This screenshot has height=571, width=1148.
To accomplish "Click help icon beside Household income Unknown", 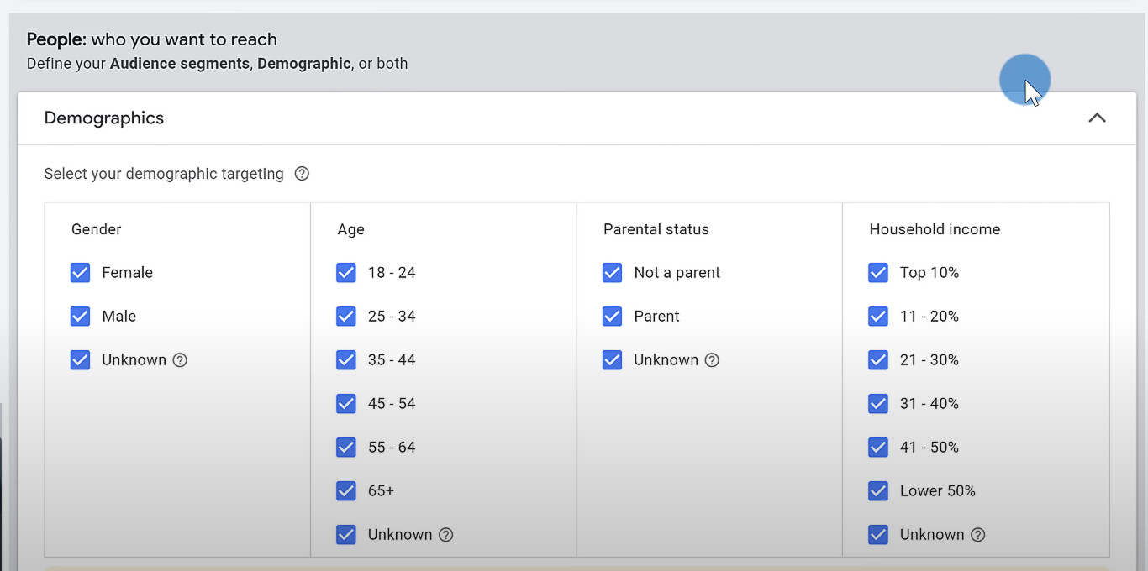I will (x=978, y=534).
